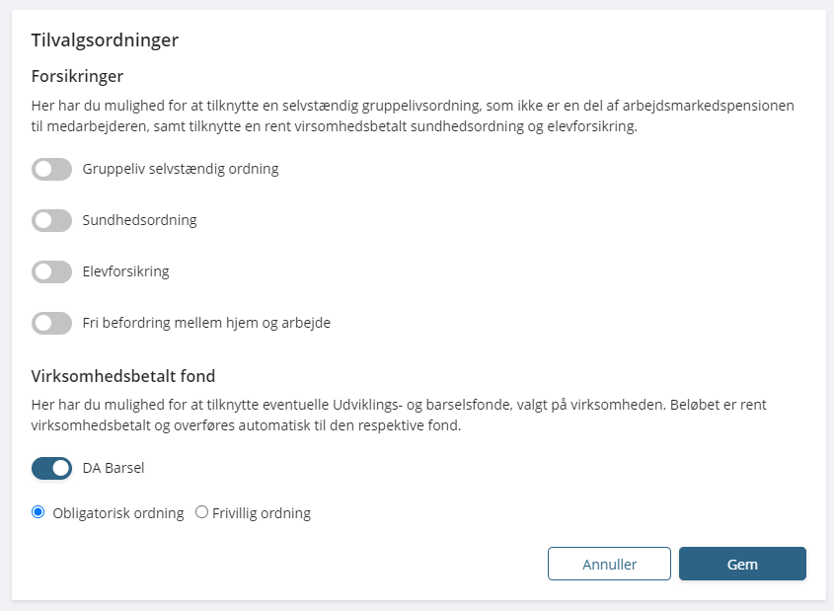Disable the DA Barsel toggle
This screenshot has height=611, width=834.
(51, 468)
